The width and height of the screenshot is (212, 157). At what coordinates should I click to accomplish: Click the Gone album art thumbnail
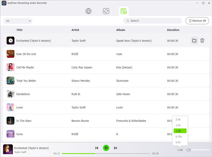point(10,134)
